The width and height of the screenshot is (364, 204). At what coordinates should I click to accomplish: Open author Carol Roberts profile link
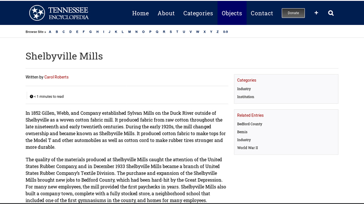56,77
